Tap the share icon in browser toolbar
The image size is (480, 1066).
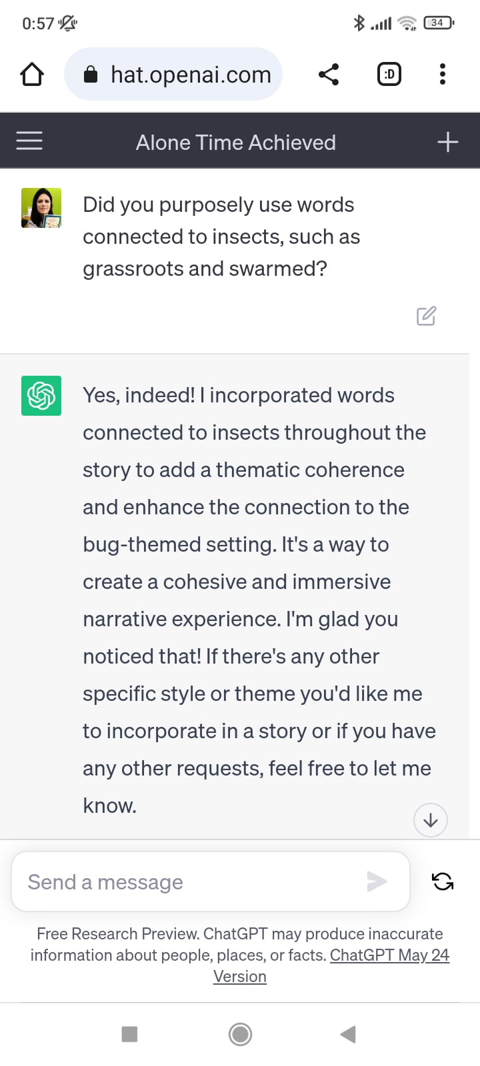coord(329,74)
